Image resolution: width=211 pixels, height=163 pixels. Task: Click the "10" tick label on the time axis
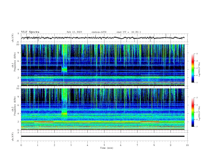pyautogui.click(x=187, y=145)
